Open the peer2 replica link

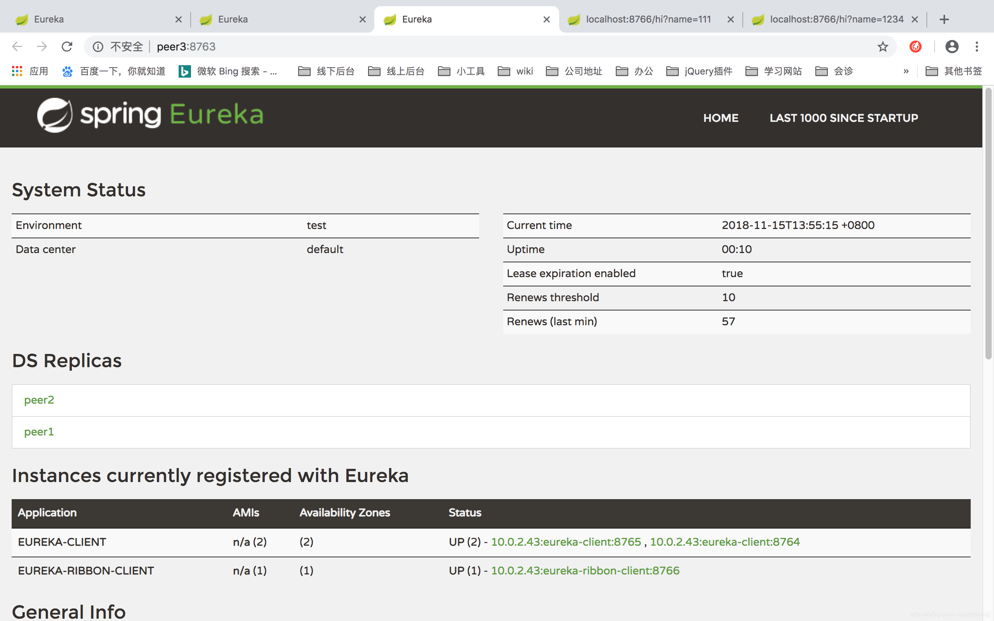39,400
